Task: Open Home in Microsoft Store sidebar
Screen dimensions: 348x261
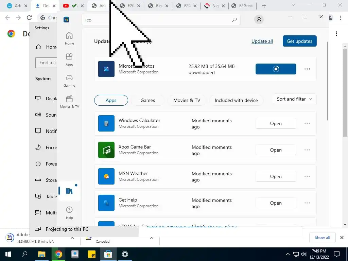Action: [x=69, y=38]
